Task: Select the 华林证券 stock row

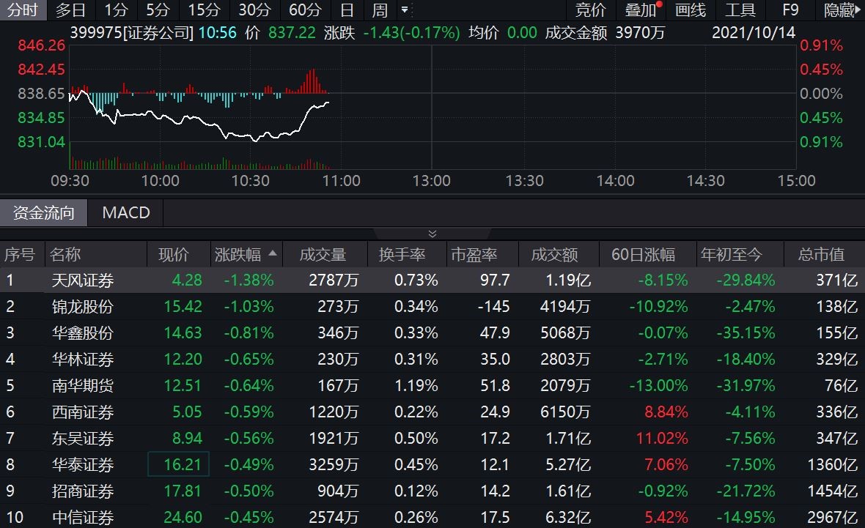Action: click(x=432, y=360)
